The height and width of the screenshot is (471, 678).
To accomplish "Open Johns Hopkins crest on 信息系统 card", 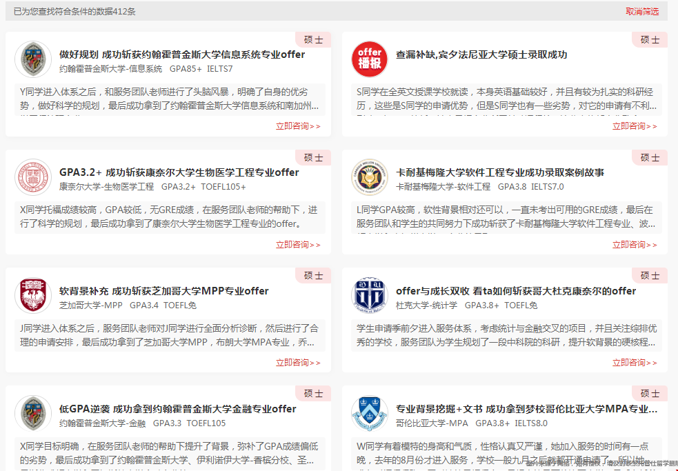I will coord(33,59).
